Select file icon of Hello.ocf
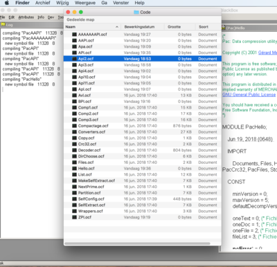Image resolution: width=277 pixels, height=267 pixels. pos(74,169)
